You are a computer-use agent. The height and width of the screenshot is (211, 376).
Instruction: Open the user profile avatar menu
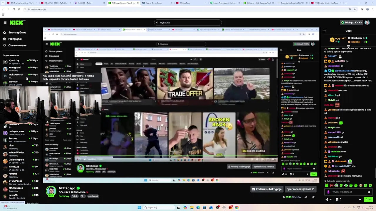coord(367,23)
